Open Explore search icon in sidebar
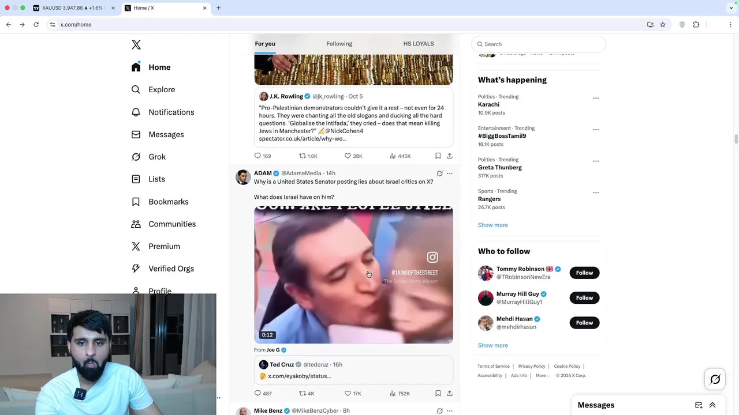The width and height of the screenshot is (739, 415). pyautogui.click(x=136, y=89)
